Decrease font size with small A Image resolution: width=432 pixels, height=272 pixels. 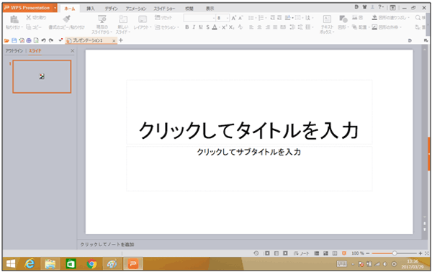pos(240,18)
